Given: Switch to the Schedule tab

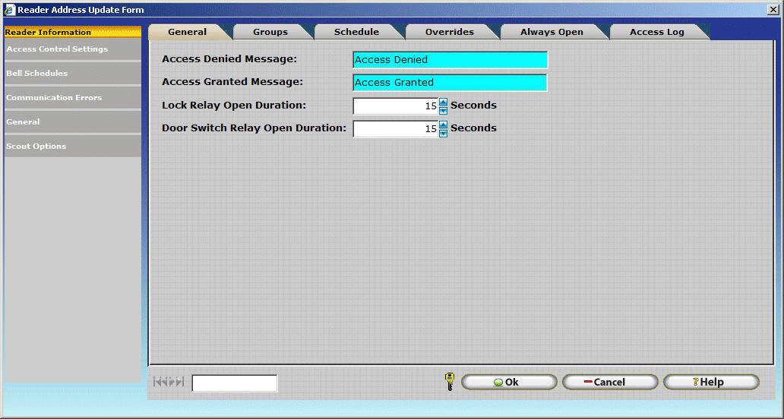Looking at the screenshot, I should pyautogui.click(x=356, y=32).
